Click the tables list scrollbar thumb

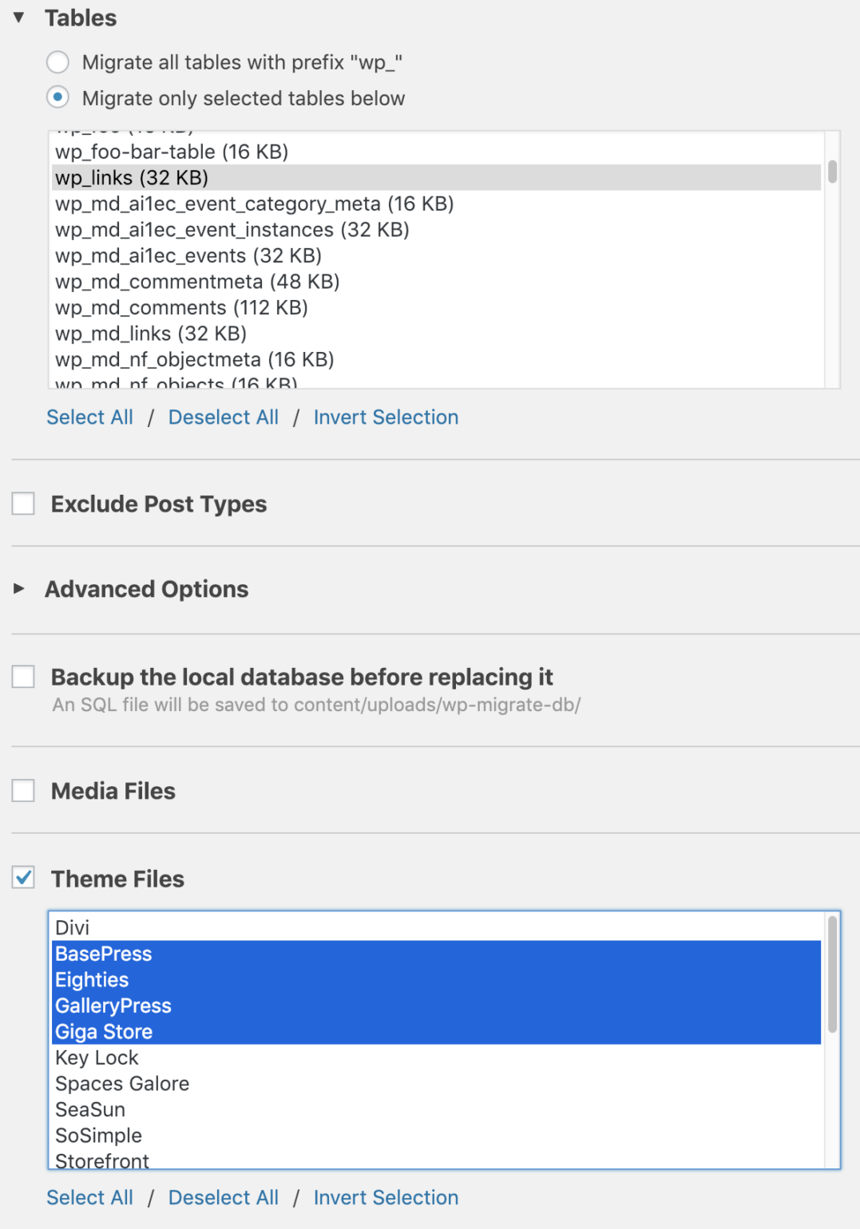pyautogui.click(x=832, y=172)
